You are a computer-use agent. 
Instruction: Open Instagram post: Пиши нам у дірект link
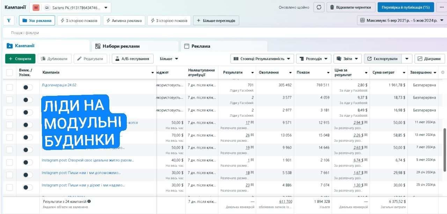(x=83, y=185)
